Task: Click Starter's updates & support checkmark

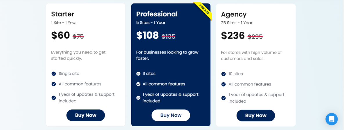Action: point(54,98)
